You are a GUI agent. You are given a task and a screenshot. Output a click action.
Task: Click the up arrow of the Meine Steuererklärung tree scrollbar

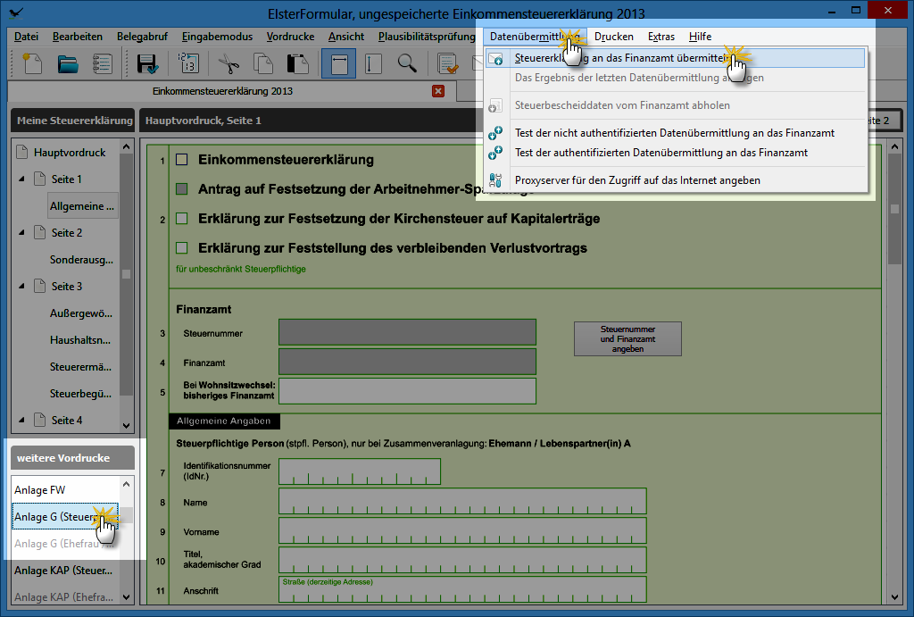click(x=127, y=147)
